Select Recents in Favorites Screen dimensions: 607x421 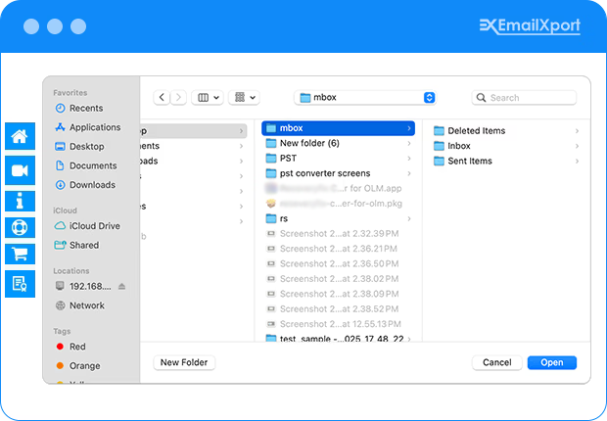[79, 108]
